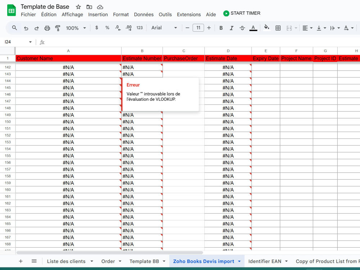Open the borders tool

[x=278, y=28]
